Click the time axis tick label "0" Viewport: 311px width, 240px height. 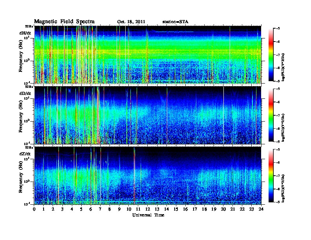[34, 209]
